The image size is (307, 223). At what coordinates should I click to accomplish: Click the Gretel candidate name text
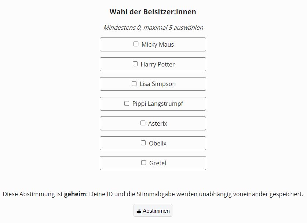pyautogui.click(x=158, y=163)
